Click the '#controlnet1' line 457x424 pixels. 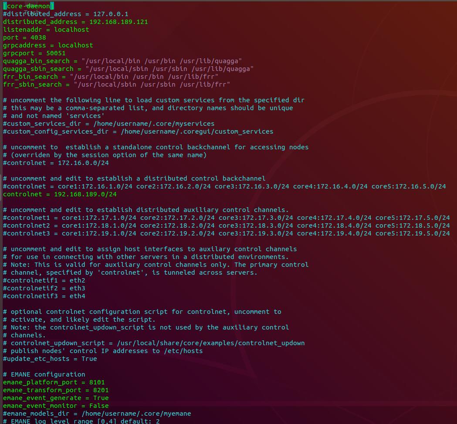[x=227, y=218]
